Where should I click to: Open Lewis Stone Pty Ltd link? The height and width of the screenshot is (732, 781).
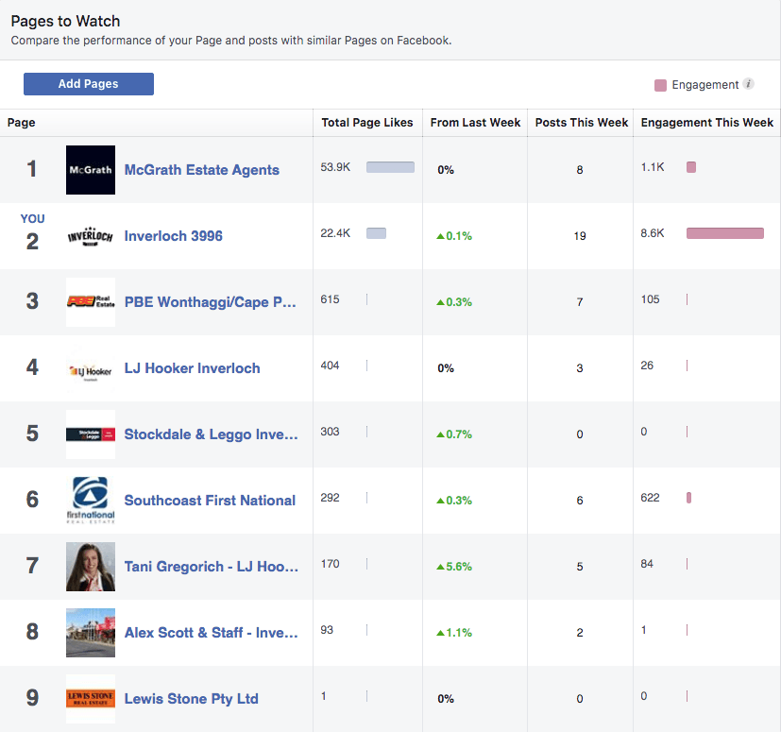(x=192, y=699)
